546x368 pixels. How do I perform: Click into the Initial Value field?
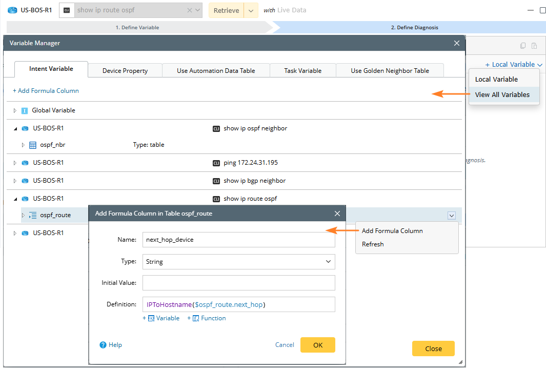(238, 283)
